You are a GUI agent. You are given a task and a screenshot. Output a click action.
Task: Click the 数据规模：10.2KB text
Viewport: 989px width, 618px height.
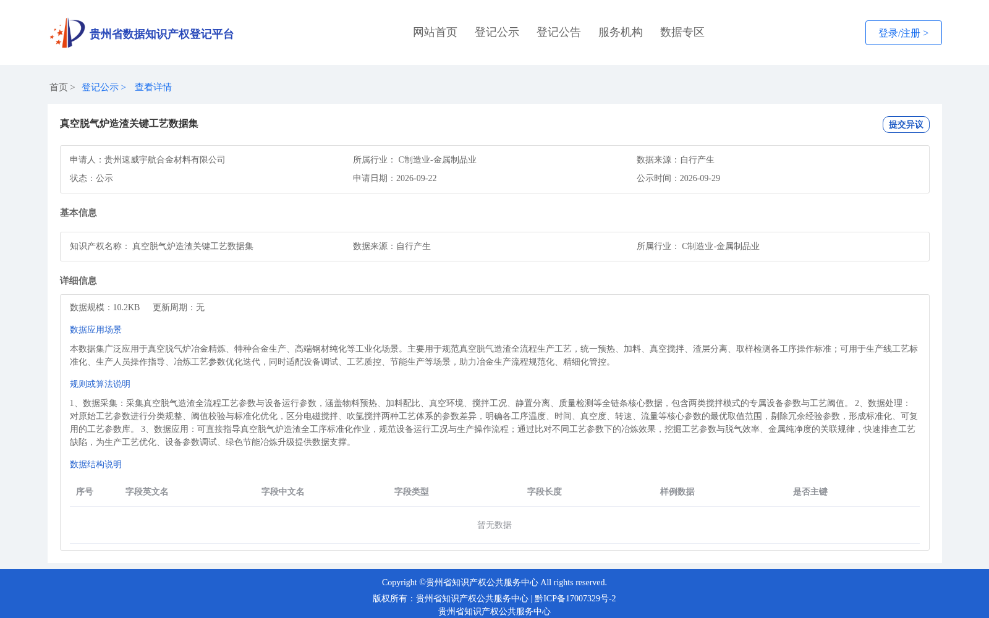click(x=105, y=308)
